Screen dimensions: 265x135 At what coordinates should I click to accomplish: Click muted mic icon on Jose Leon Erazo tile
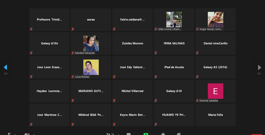coord(31,77)
